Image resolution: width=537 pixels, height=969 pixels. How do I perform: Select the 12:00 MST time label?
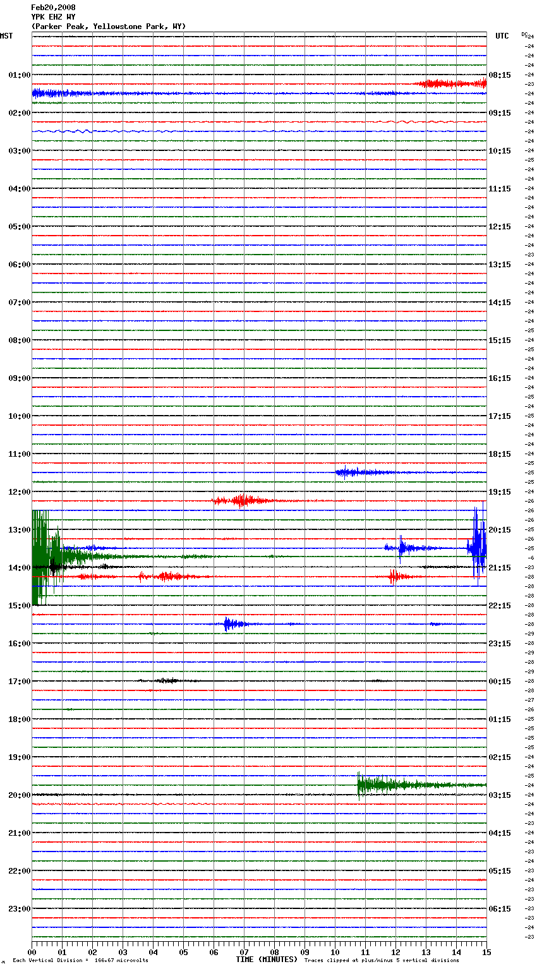[x=19, y=492]
